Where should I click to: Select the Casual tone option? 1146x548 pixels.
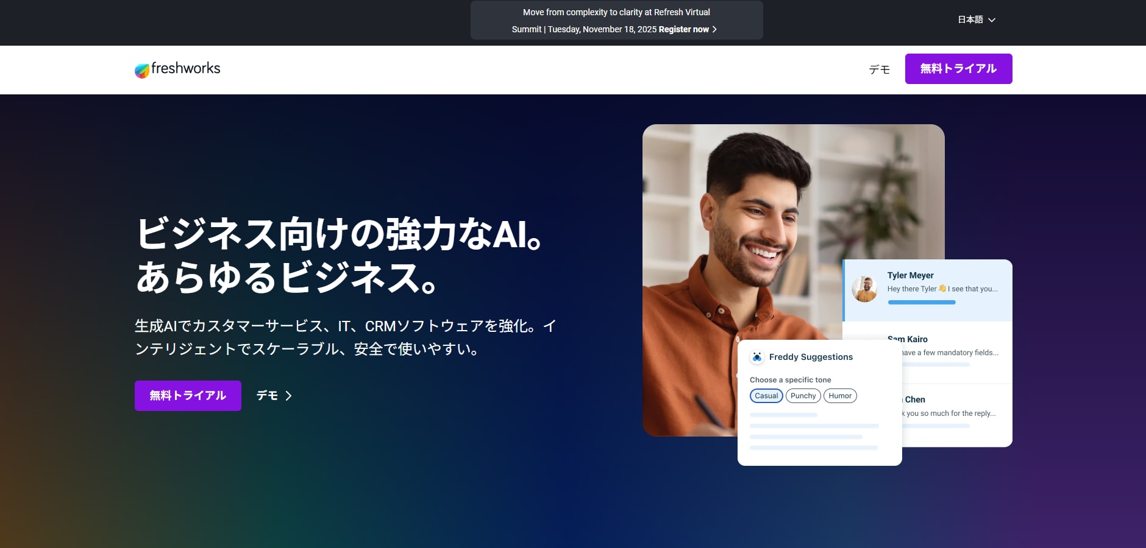pyautogui.click(x=766, y=396)
